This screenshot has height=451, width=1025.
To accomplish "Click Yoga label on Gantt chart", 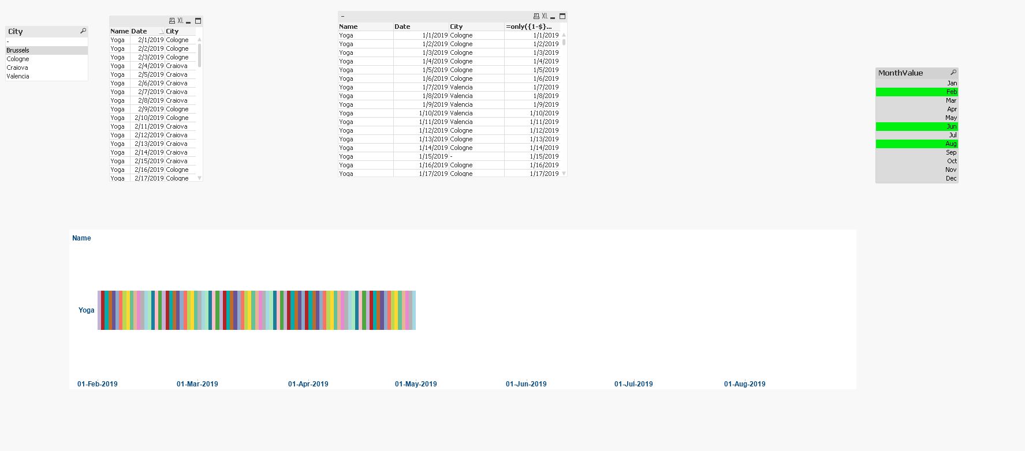I will pos(86,310).
